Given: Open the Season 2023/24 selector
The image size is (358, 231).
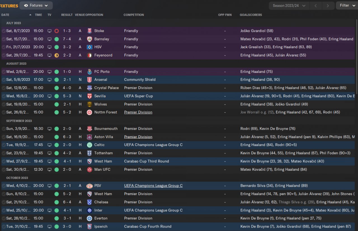Looking at the screenshot, I should click(289, 6).
